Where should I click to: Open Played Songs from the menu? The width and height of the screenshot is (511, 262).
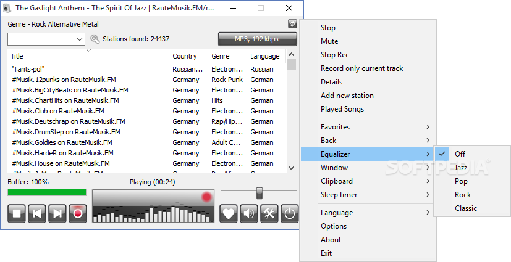point(368,109)
